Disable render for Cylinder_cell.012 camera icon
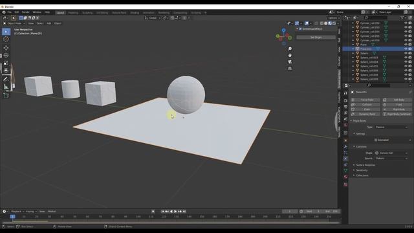Viewport: 414px width, 233px height. tap(410, 23)
